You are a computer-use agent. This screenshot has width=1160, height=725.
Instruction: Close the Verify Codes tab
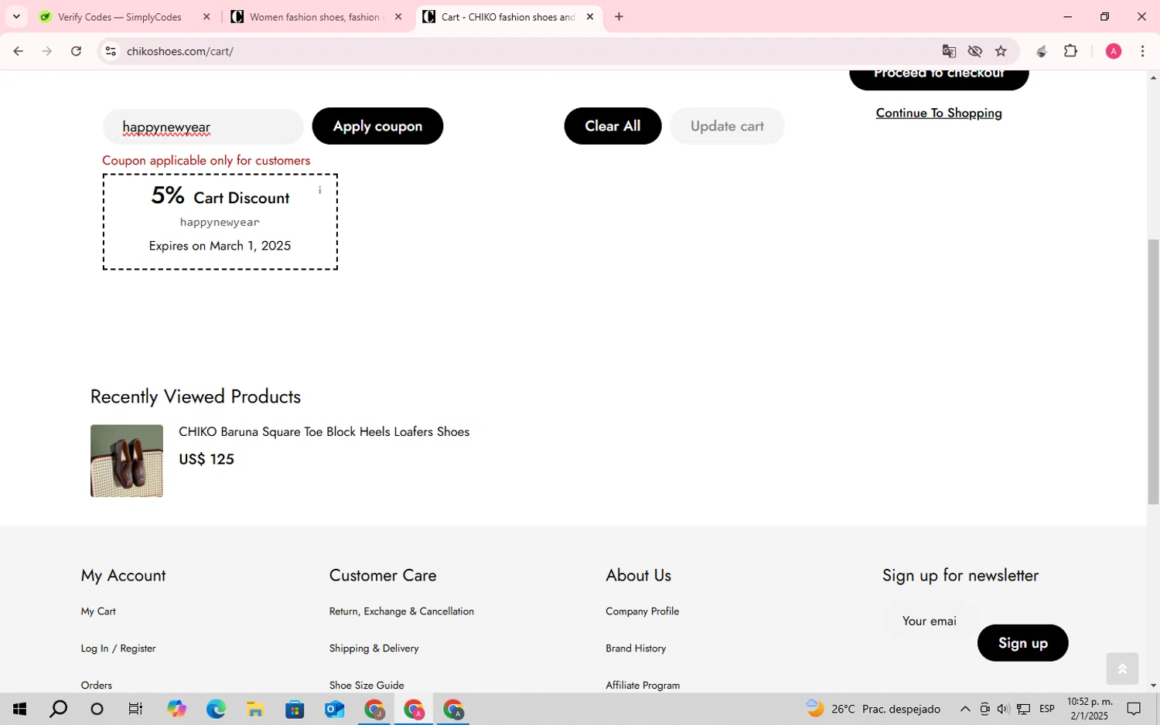point(206,16)
